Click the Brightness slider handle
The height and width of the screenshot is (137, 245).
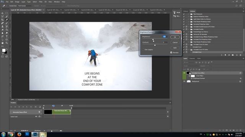(153, 40)
